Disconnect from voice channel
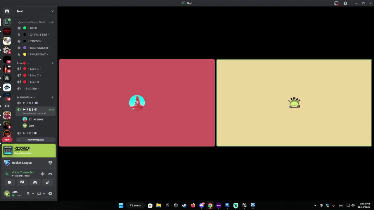This screenshot has height=210, width=374. [x=50, y=174]
